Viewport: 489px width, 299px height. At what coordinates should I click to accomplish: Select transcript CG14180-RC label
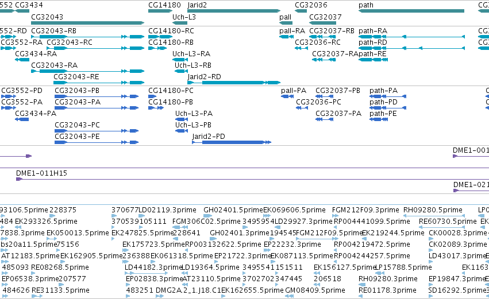171,31
